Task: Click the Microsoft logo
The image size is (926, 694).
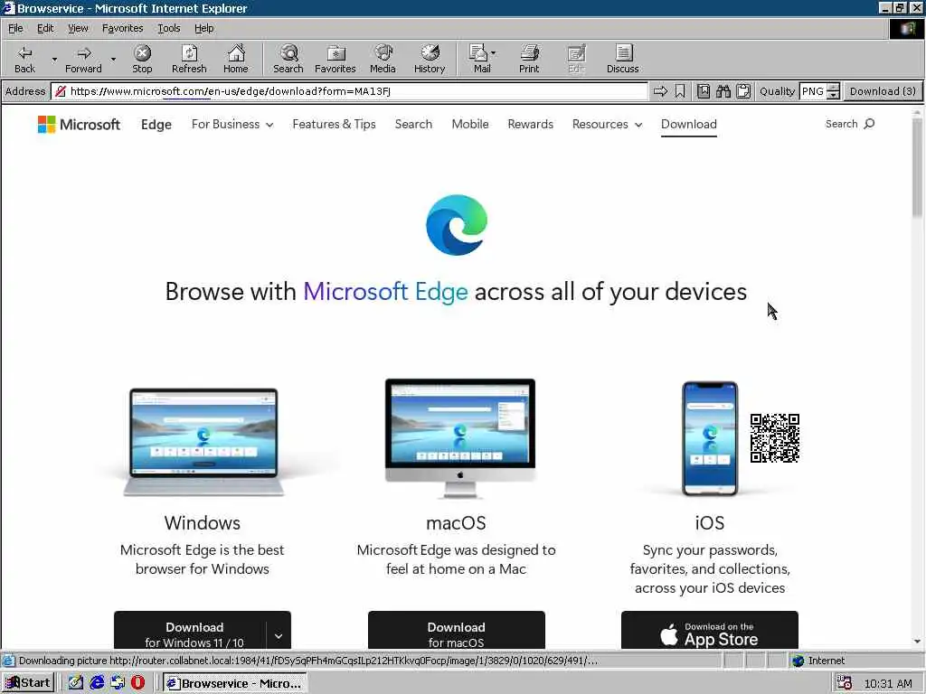Action: click(79, 125)
